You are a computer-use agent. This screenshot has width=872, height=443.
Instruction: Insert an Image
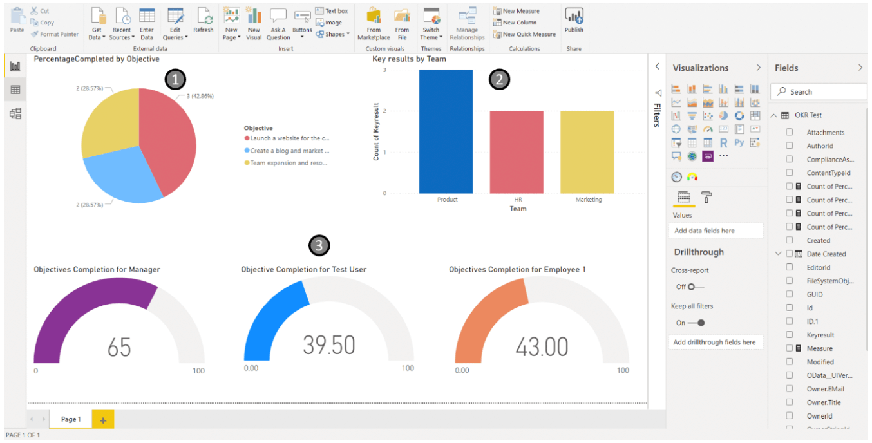329,23
